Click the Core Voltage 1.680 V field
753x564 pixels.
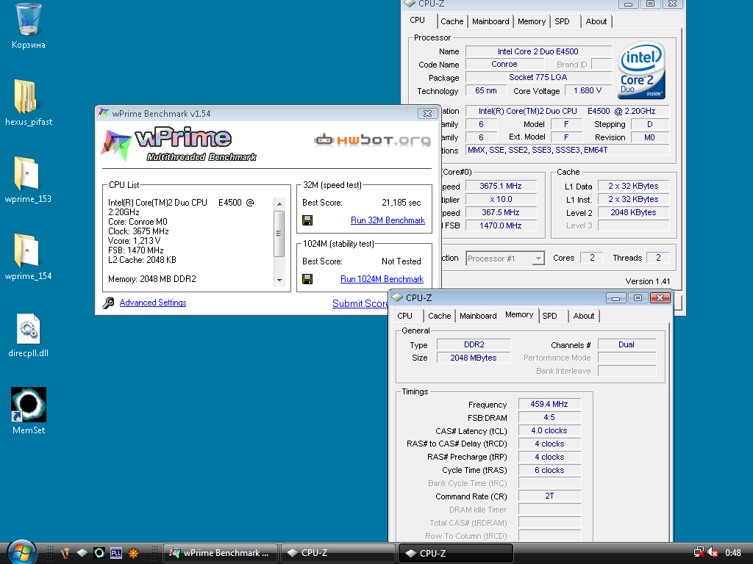point(588,90)
